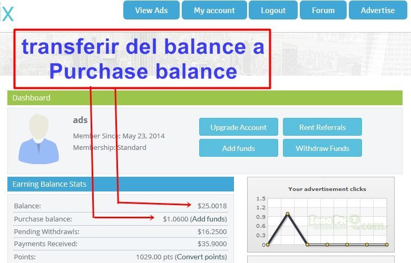The width and height of the screenshot is (411, 263).
Task: Click the last data point on the chart
Action: [x=387, y=245]
